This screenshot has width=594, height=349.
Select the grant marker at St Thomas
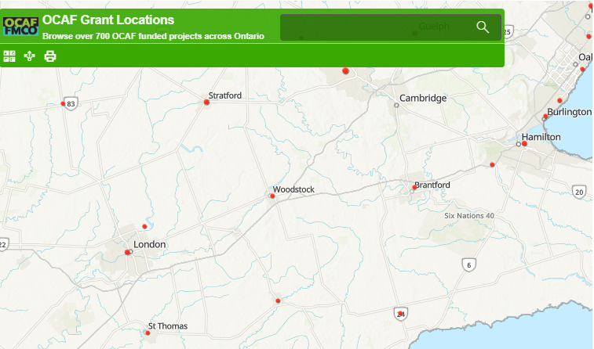(x=148, y=333)
